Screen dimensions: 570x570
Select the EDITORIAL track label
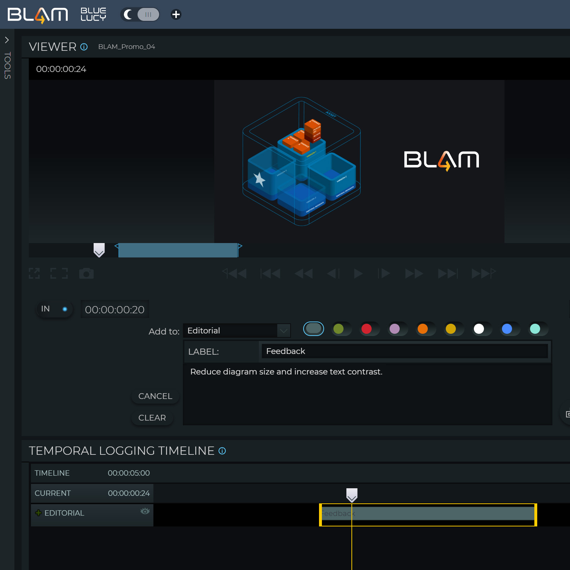pyautogui.click(x=64, y=513)
